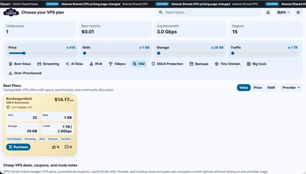306x174 pixels.
Task: Toggle the Streaming filter chip
Action: (48, 64)
